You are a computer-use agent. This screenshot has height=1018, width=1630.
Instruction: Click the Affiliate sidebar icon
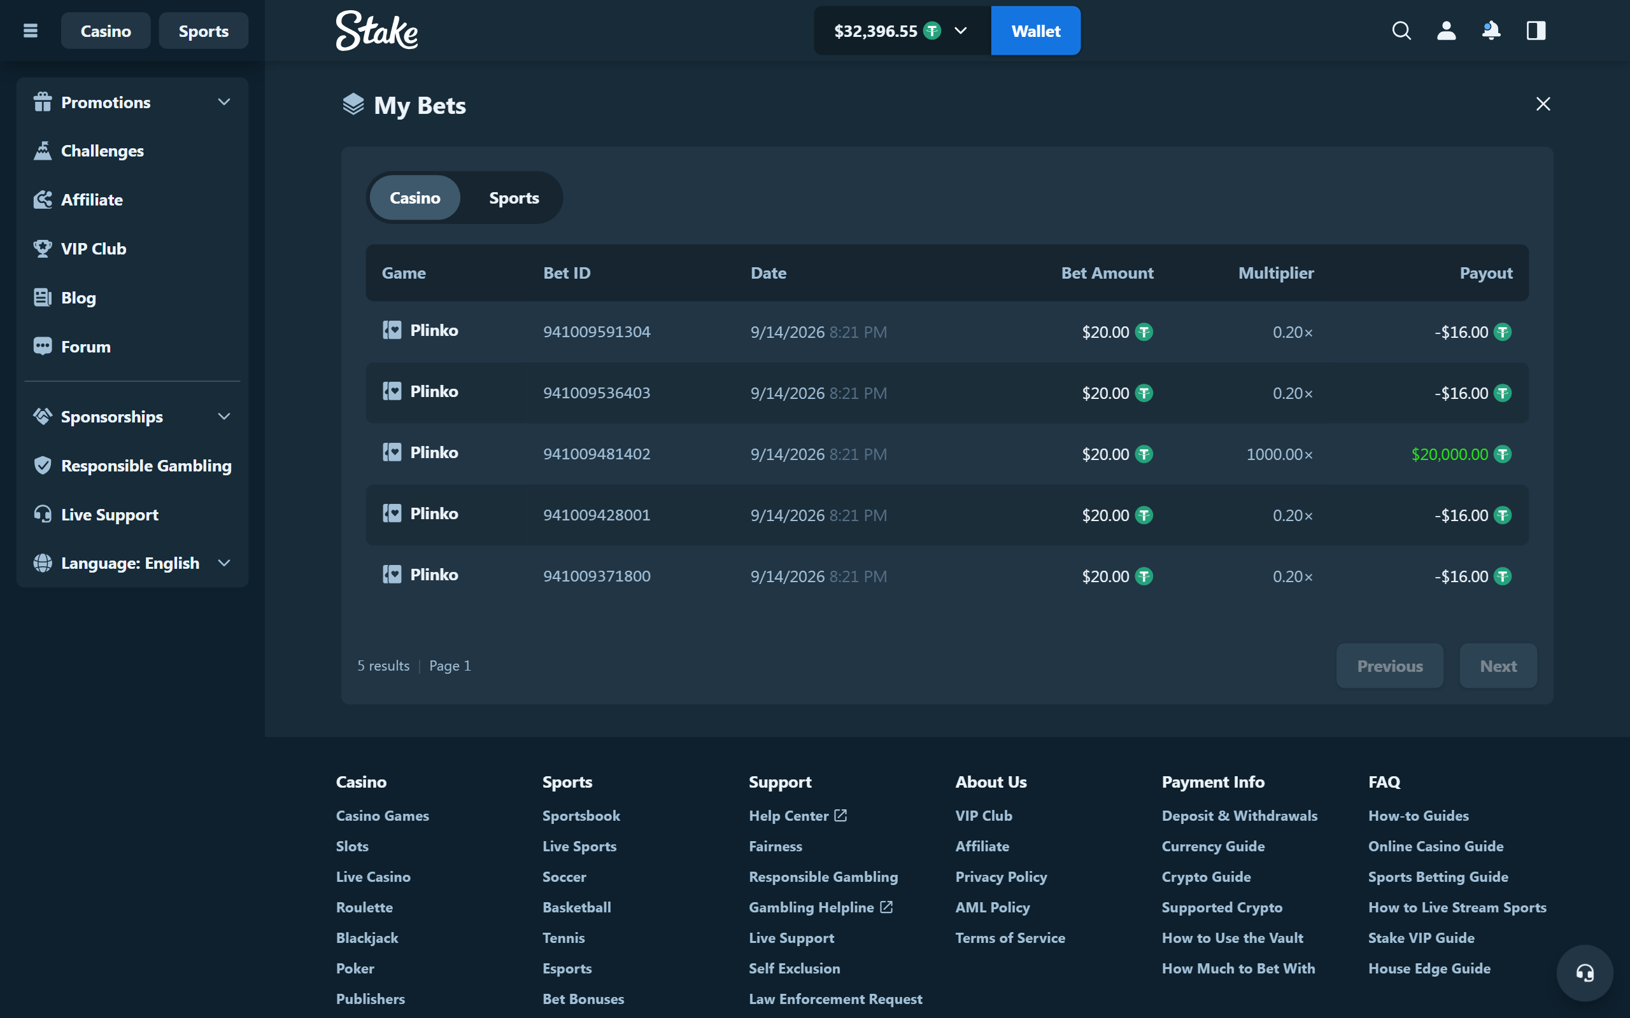pos(43,200)
